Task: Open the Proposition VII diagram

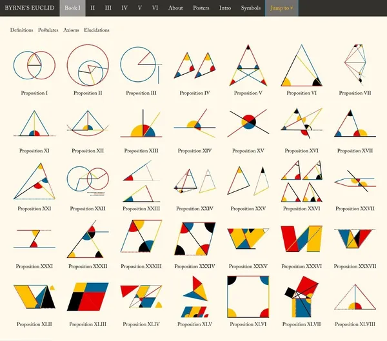Action: 355,64
